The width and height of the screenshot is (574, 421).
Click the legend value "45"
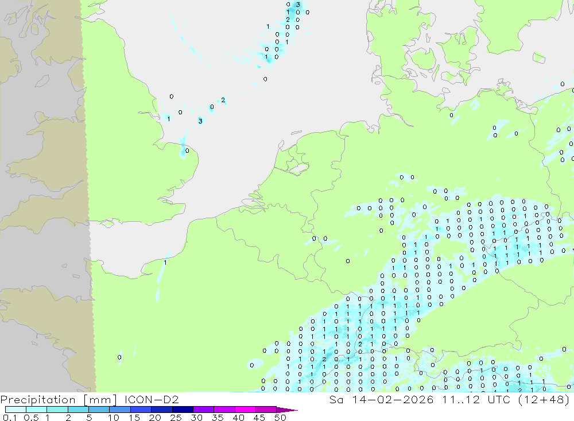(x=259, y=418)
